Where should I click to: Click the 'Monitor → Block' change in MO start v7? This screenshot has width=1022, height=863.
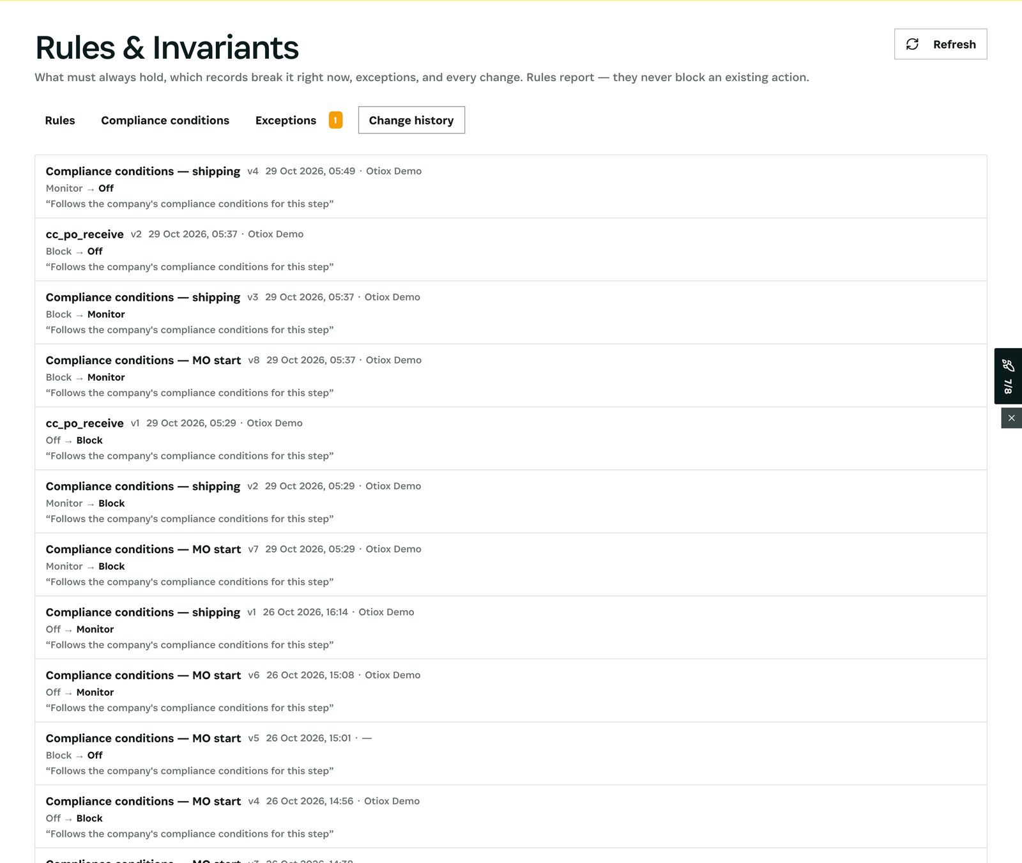coord(86,567)
